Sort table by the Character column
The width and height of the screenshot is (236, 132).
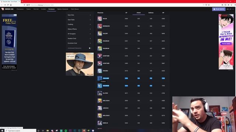tap(100, 13)
